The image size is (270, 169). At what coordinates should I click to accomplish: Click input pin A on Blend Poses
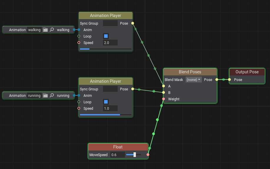coord(164,86)
